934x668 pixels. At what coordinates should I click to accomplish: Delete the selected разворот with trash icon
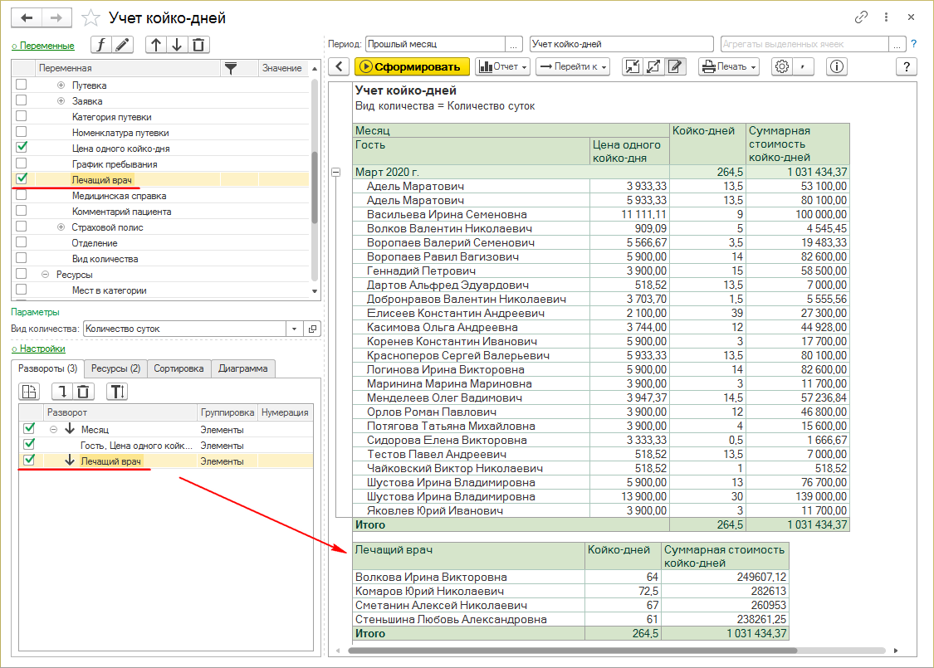coord(85,392)
